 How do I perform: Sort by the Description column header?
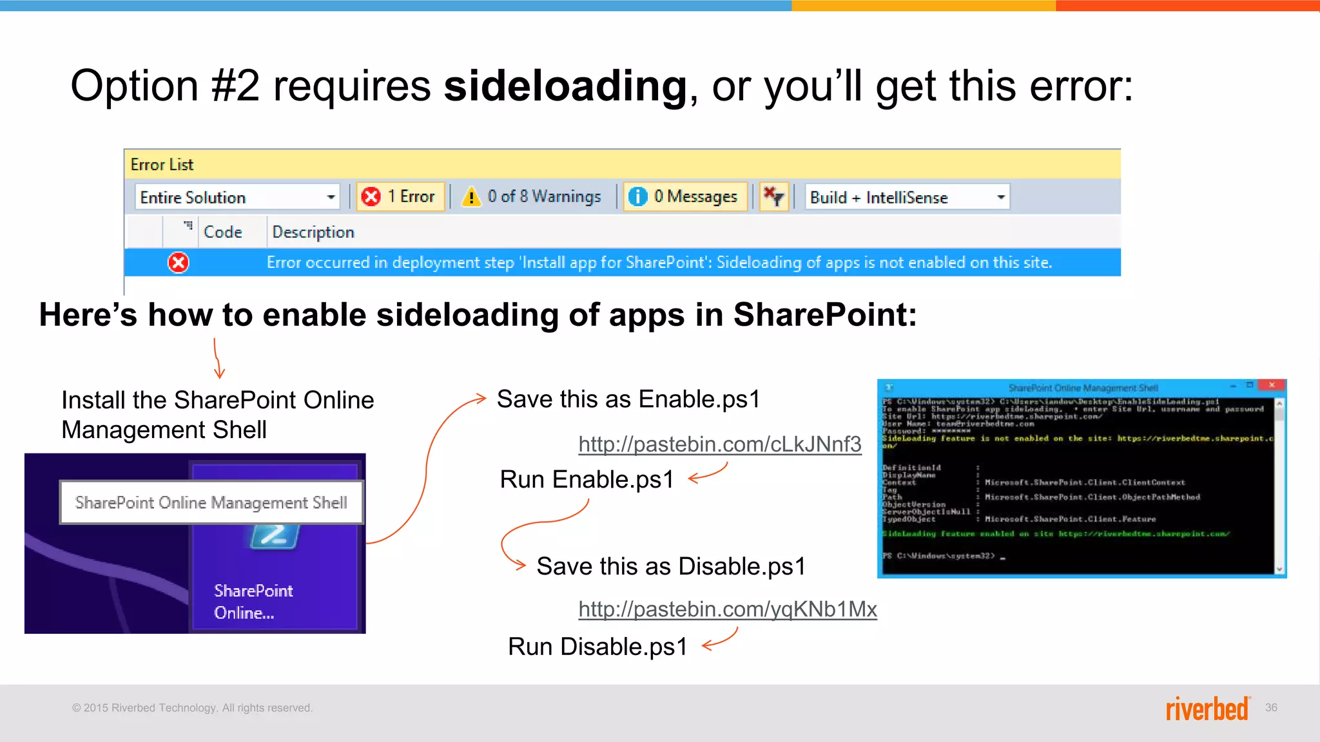[313, 232]
